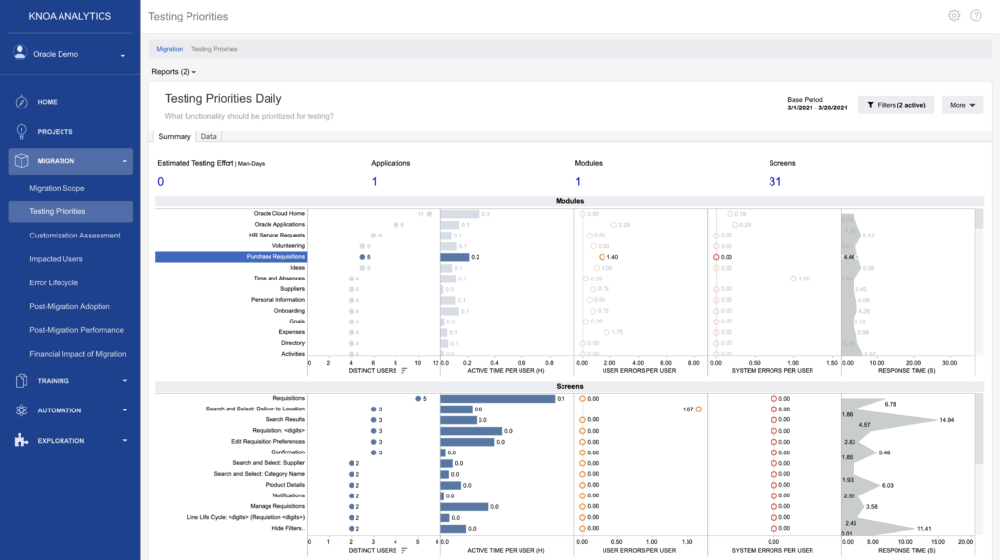1000x560 pixels.
Task: Open Financial Impact of Migration item
Action: coord(78,354)
